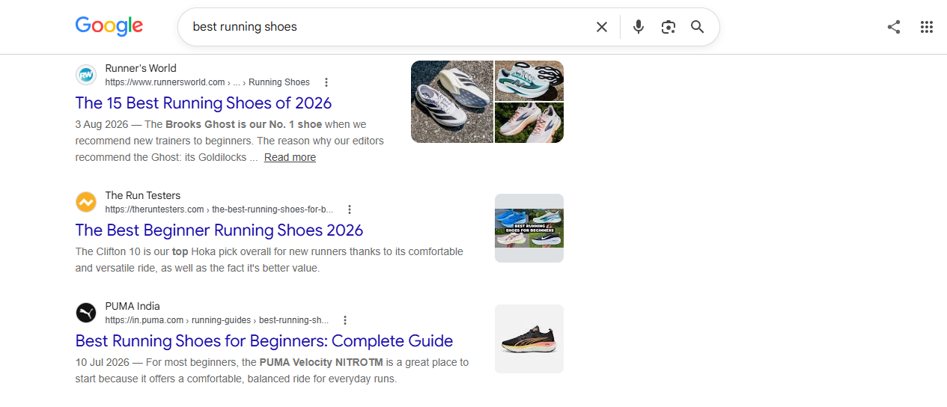The image size is (947, 407).
Task: Click the date 3 Aug 2026
Action: click(x=103, y=124)
